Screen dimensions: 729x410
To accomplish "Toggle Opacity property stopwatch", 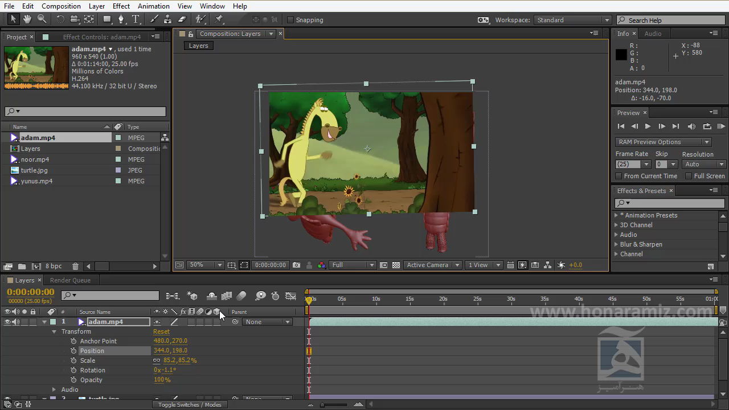I will [73, 380].
